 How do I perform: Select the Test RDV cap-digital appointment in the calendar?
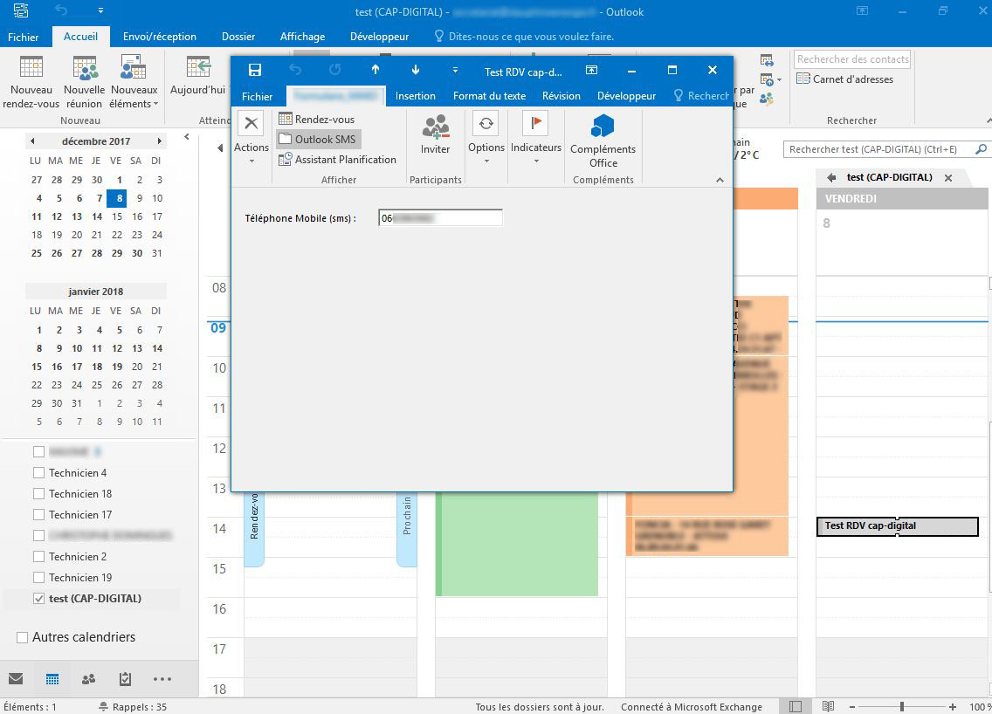[x=897, y=525]
